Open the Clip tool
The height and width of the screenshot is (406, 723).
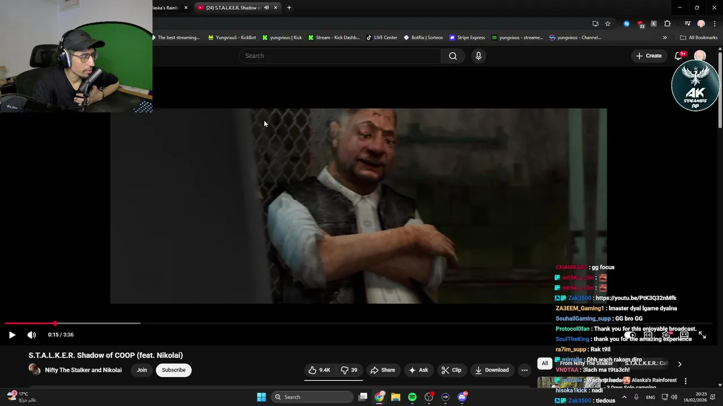coord(451,370)
